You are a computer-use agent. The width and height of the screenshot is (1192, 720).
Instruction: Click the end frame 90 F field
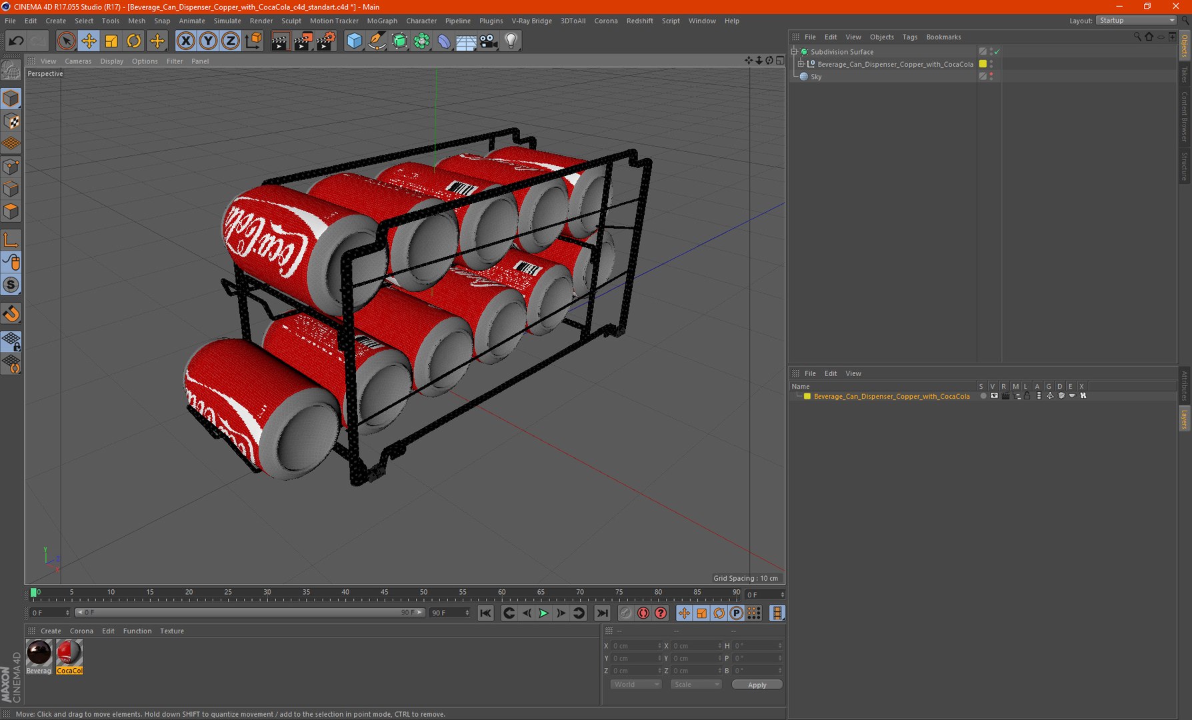pyautogui.click(x=450, y=613)
